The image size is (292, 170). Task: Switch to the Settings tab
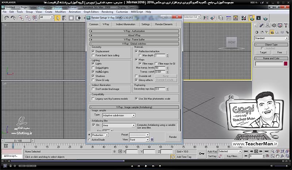145,24
